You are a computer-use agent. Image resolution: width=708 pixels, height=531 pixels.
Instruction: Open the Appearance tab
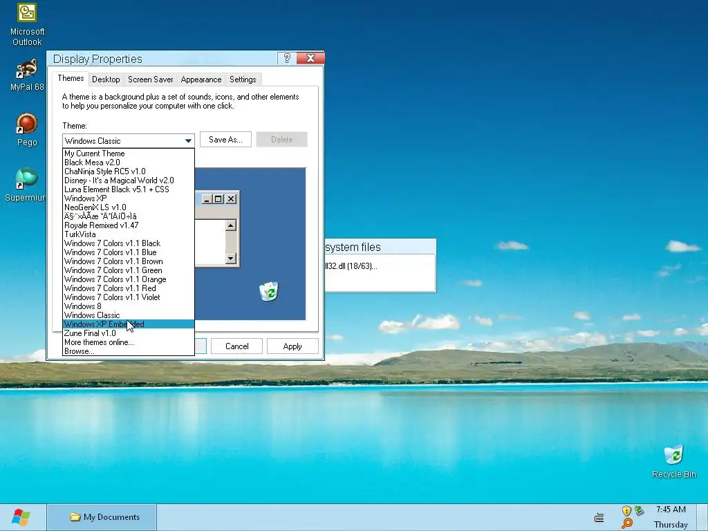201,80
